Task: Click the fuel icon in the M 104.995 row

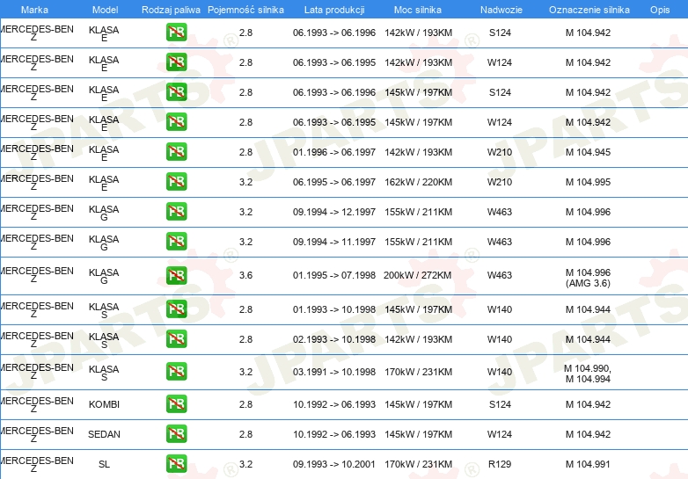Action: click(176, 181)
